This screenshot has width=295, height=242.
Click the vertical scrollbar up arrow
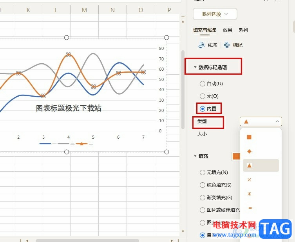click(x=183, y=22)
